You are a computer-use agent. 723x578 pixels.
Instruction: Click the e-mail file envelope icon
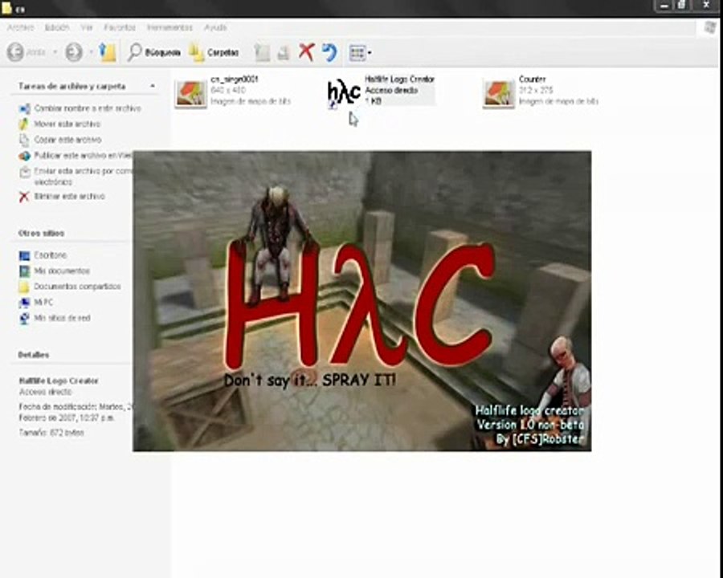click(24, 172)
